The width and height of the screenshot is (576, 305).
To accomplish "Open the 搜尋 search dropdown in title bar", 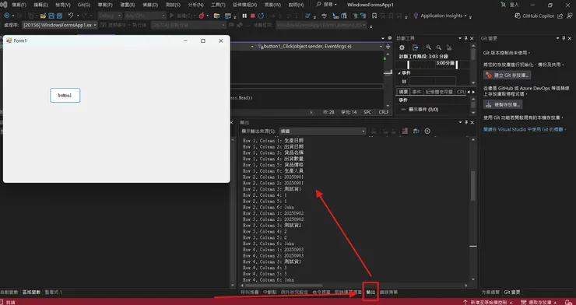I will (335, 5).
